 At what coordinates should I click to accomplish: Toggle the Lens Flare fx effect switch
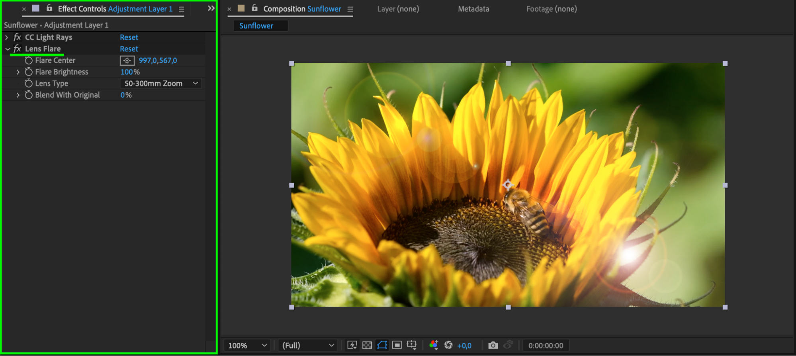pyautogui.click(x=17, y=49)
